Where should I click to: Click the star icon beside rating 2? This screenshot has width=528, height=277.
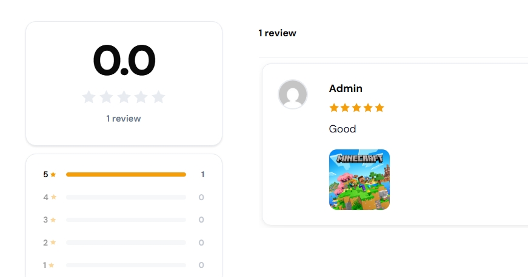tap(53, 243)
